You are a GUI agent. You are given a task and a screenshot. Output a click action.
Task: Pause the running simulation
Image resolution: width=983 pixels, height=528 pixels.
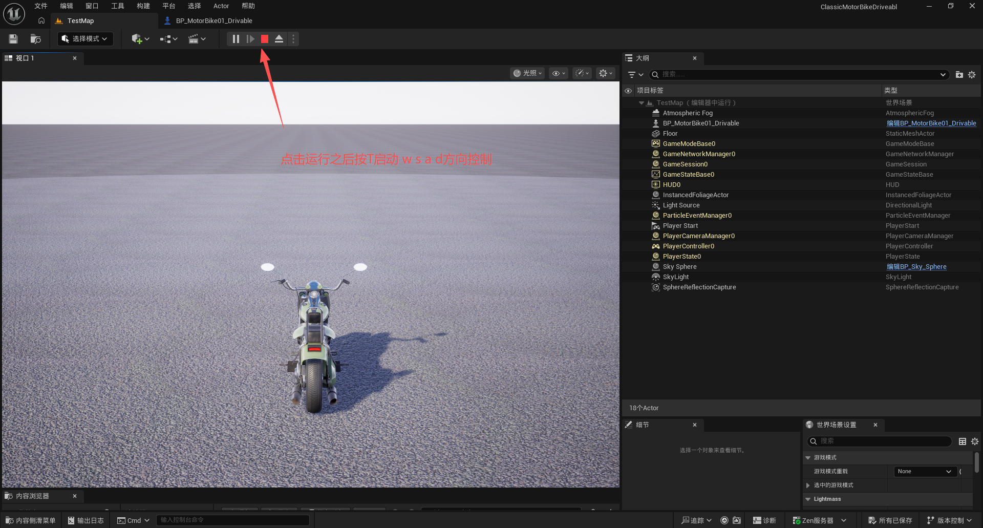tap(236, 39)
